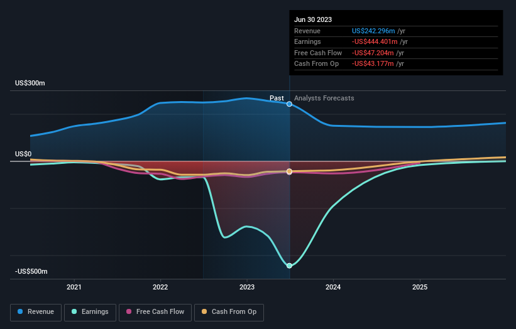Screen dimensions: 516x329
Task: Click the Revenue row label in tooltip
Action: [307, 31]
